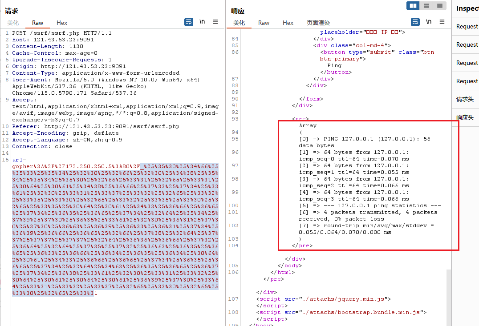Click the Connection: close header

click(x=42, y=146)
